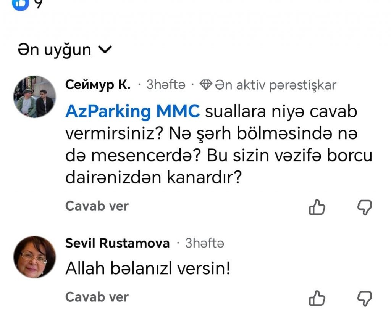The image size is (391, 328).
Task: Open Сеймур К.'s profile picture
Action: (35, 97)
